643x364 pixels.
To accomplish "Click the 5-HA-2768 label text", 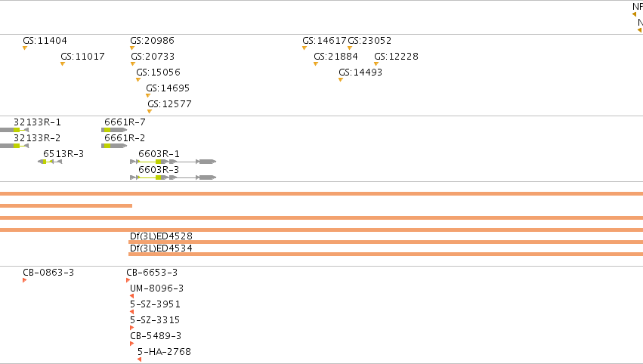I will [x=164, y=352].
